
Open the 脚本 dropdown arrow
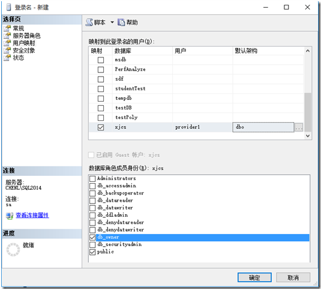point(112,22)
